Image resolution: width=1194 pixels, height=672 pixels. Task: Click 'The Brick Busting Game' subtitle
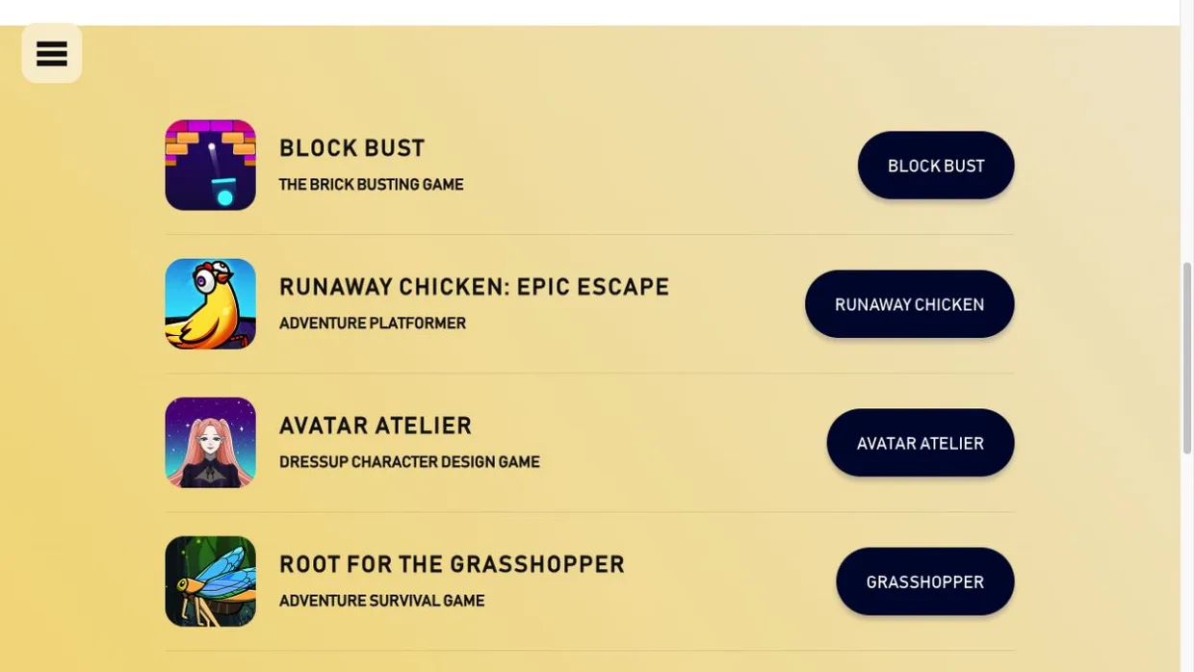tap(371, 185)
